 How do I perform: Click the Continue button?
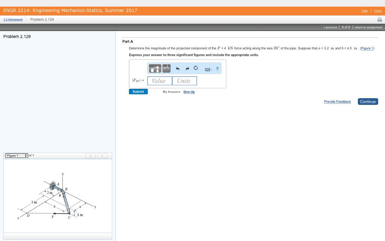(367, 101)
